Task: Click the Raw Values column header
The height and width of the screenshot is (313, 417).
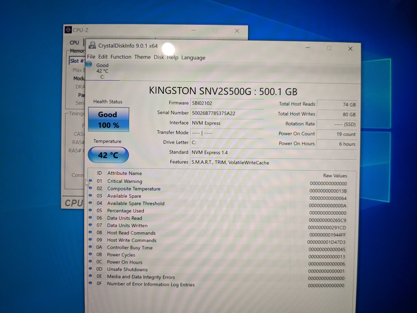Action: (335, 176)
